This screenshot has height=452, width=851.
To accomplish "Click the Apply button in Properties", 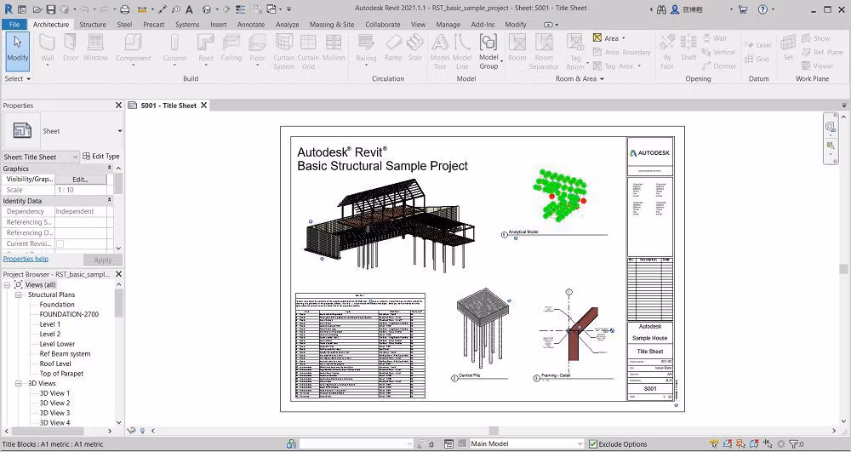I will coord(103,260).
